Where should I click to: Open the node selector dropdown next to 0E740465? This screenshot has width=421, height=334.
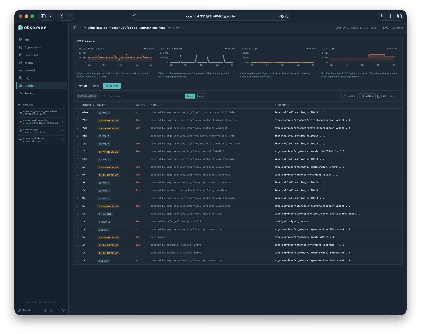pos(184,28)
